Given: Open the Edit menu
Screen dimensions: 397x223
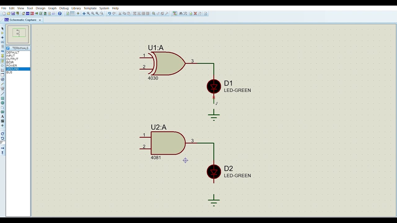Looking at the screenshot, I should [x=12, y=8].
